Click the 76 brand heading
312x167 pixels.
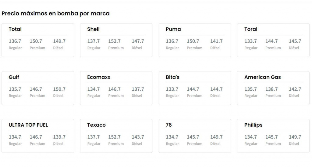[x=169, y=125]
